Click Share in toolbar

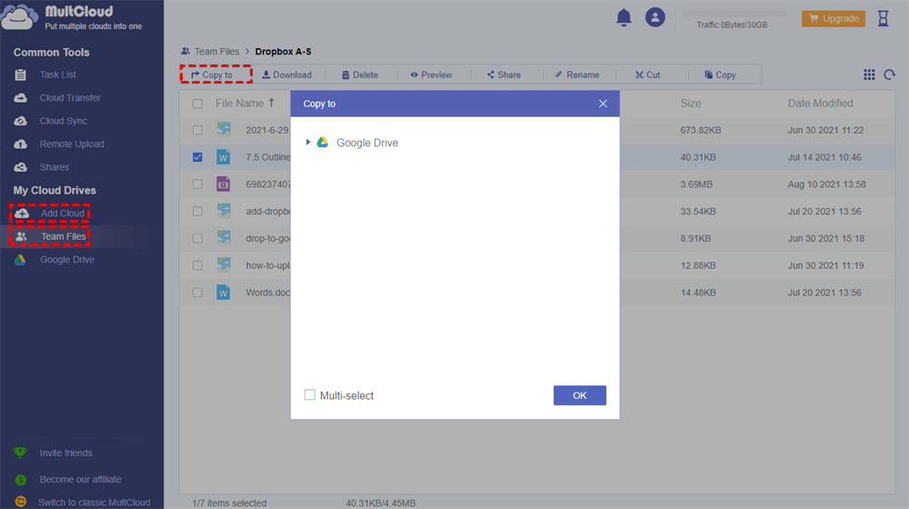pos(504,75)
